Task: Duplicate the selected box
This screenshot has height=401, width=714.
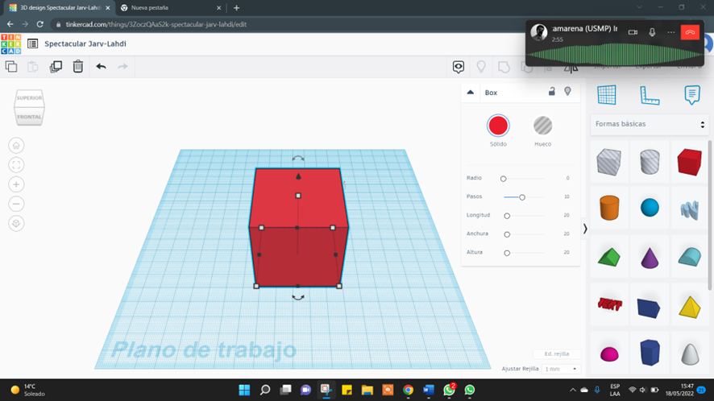Action: pyautogui.click(x=56, y=67)
